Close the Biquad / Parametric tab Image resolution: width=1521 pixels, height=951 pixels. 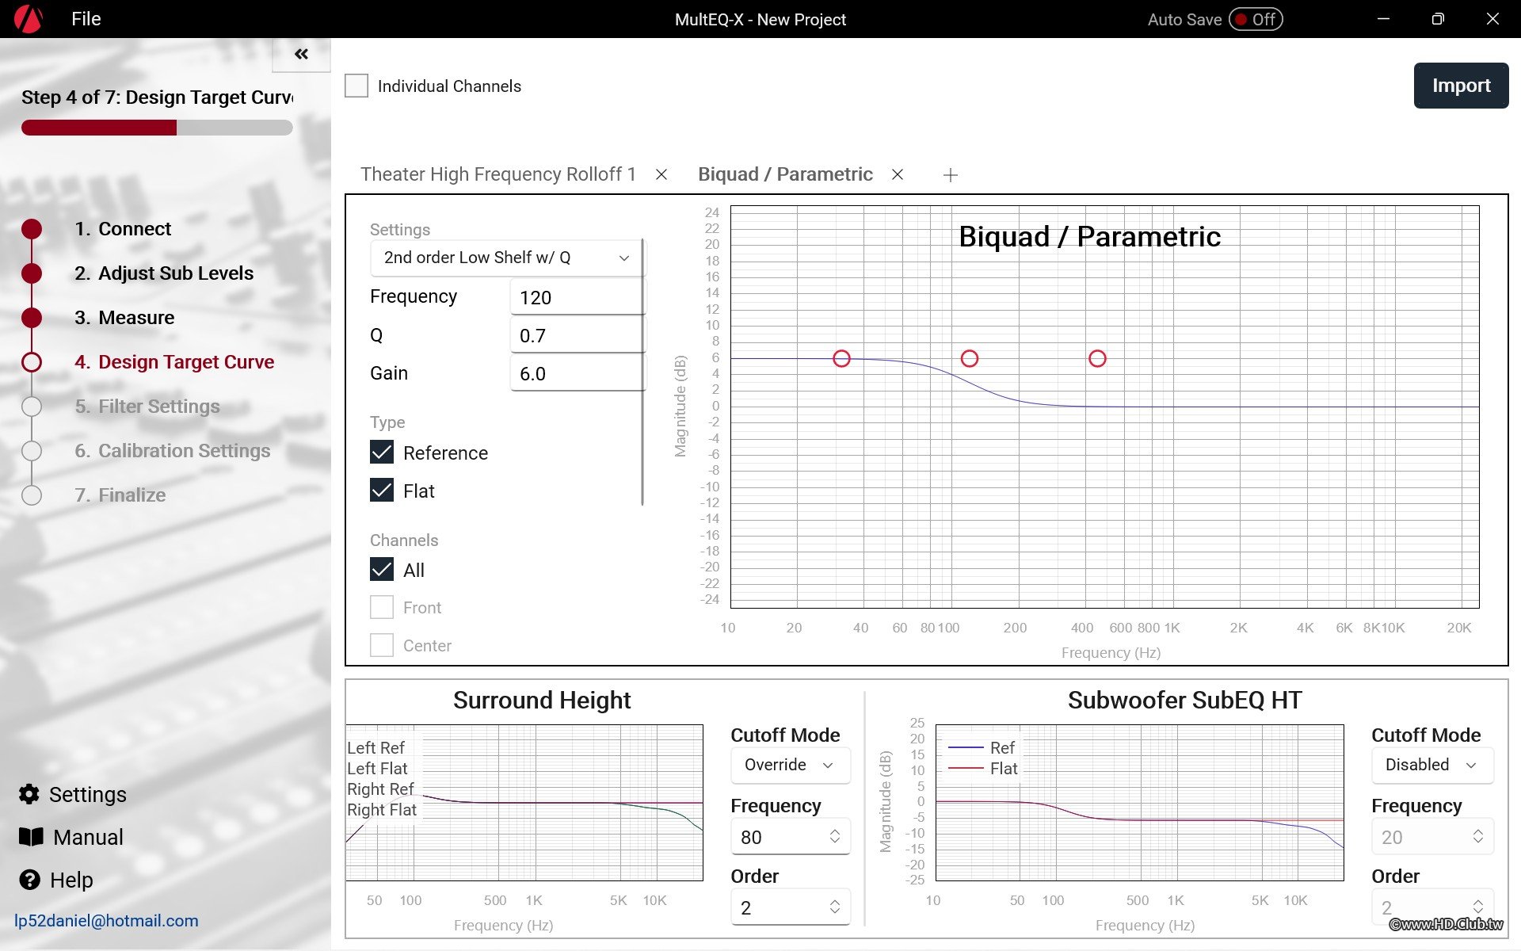coord(898,174)
